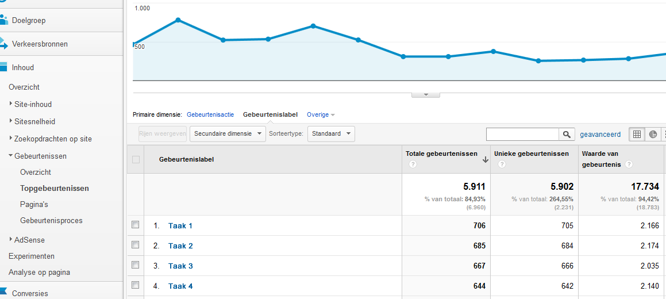Click the search magnifier icon

567,134
